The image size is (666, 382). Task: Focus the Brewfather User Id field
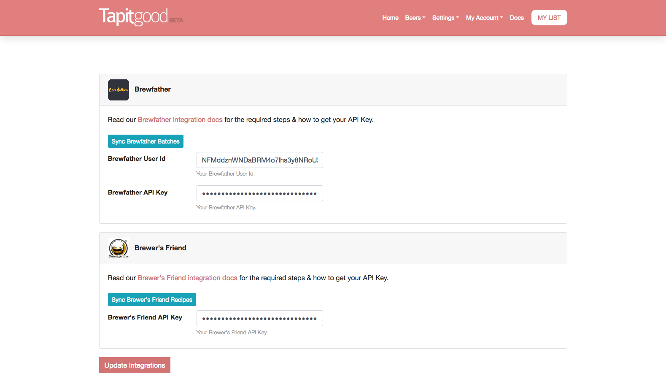coord(260,160)
